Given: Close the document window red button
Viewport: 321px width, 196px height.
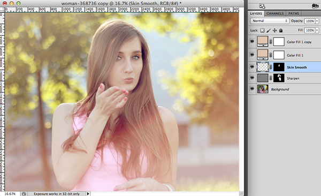Looking at the screenshot, I should pyautogui.click(x=5, y=3).
